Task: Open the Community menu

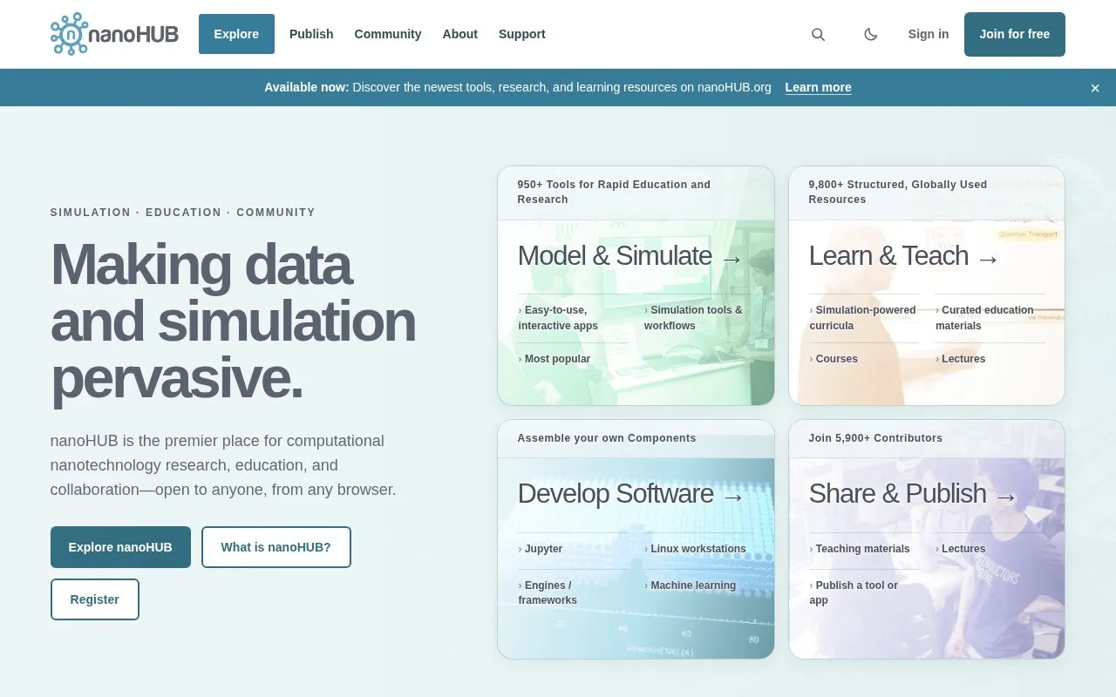Action: click(x=388, y=34)
